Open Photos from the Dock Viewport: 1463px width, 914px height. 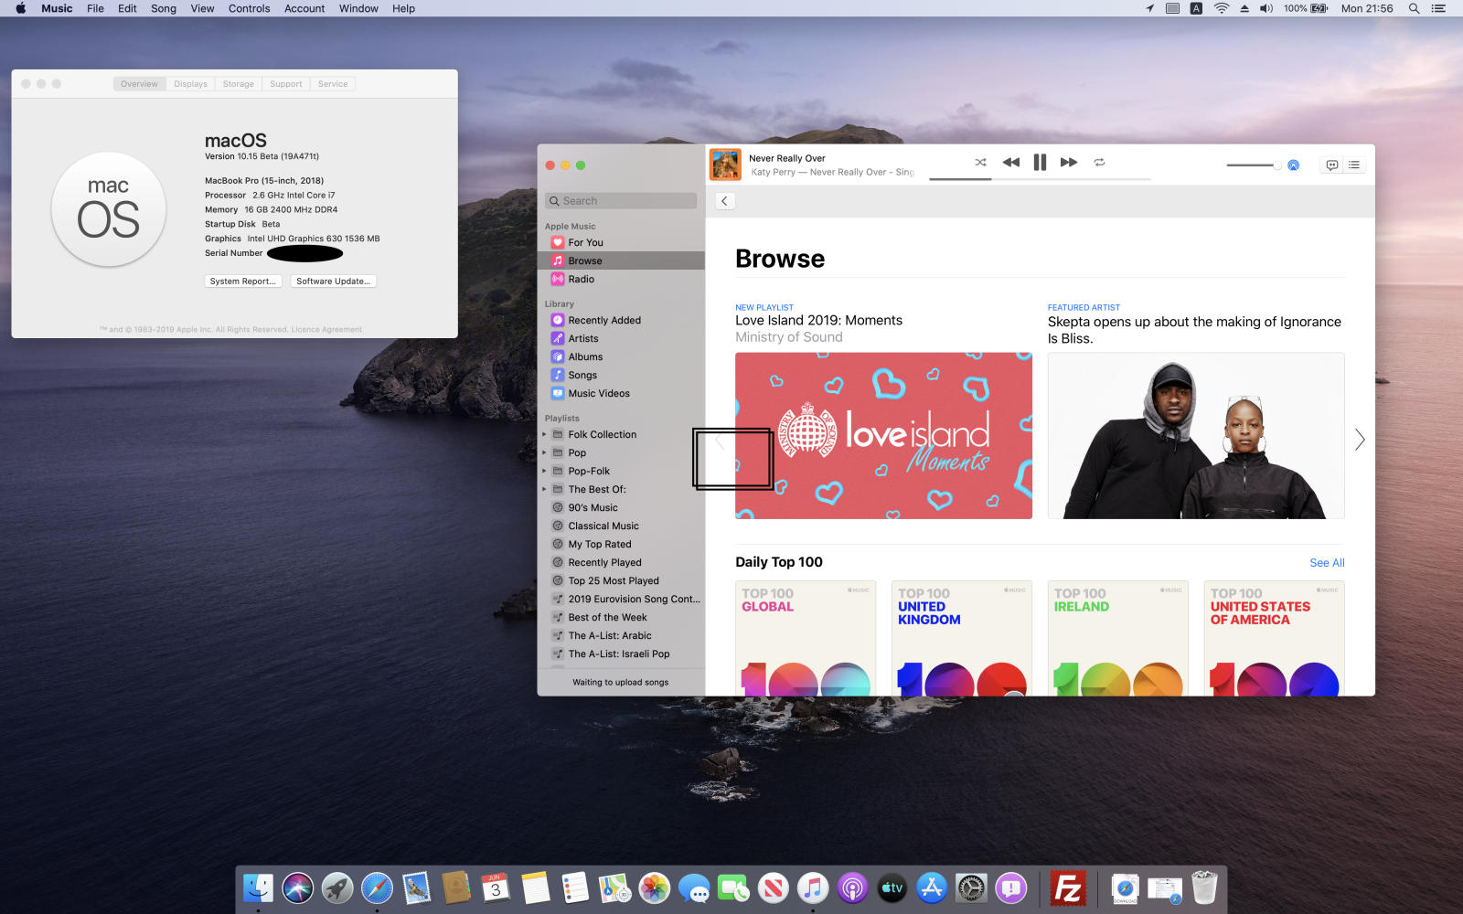pos(655,887)
